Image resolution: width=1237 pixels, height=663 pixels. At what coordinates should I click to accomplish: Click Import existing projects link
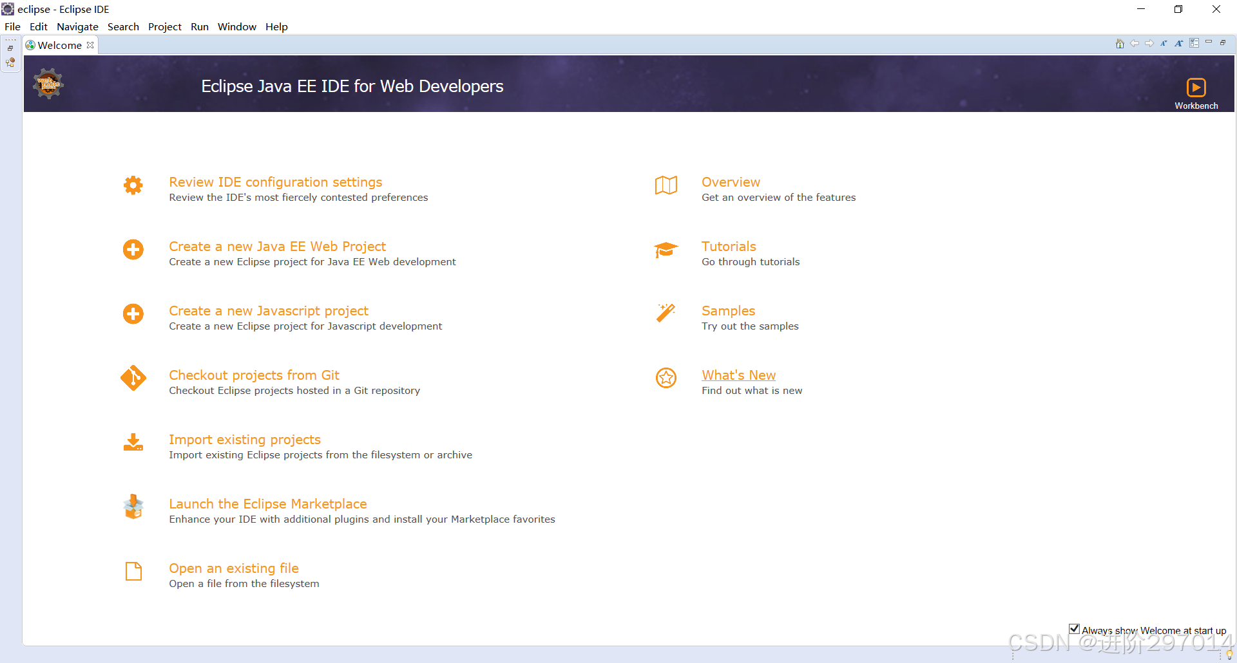(x=245, y=440)
